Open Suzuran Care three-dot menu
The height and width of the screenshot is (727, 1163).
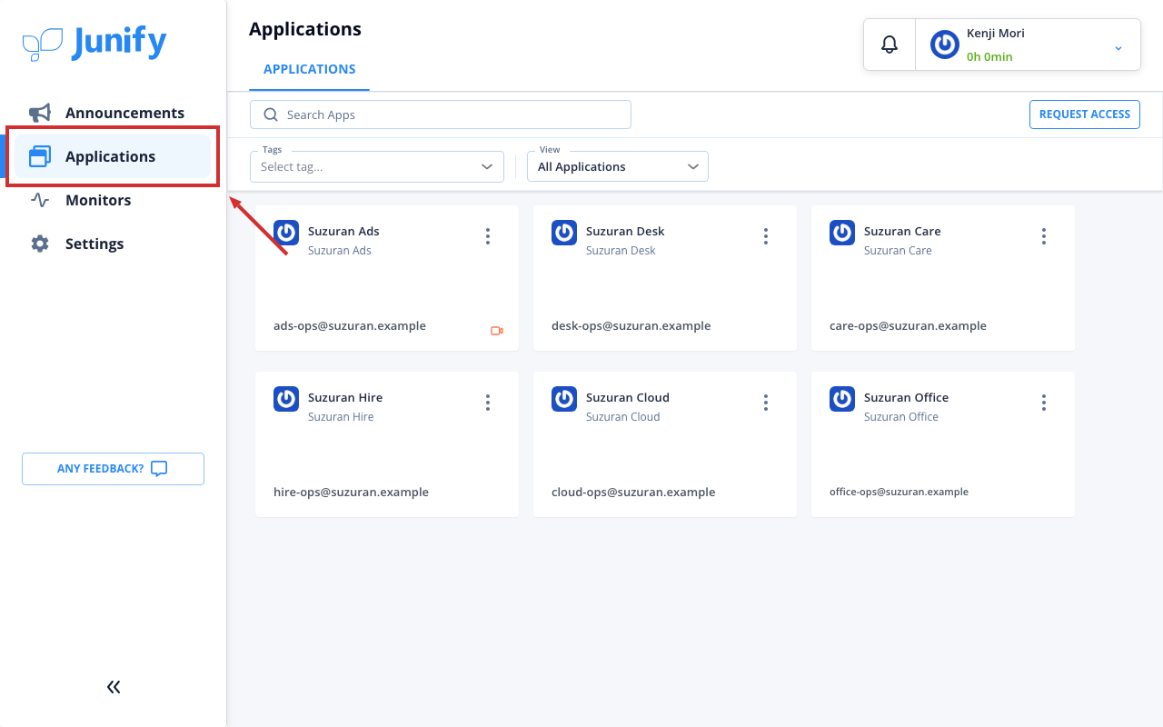point(1044,236)
